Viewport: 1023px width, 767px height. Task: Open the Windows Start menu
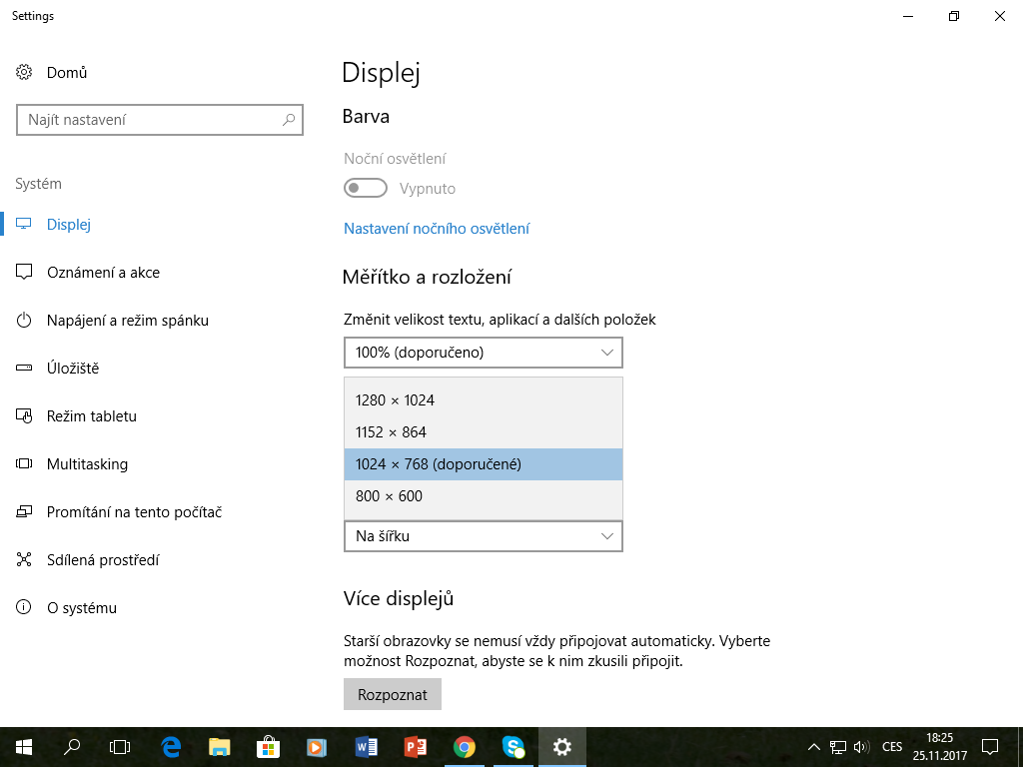click(24, 747)
